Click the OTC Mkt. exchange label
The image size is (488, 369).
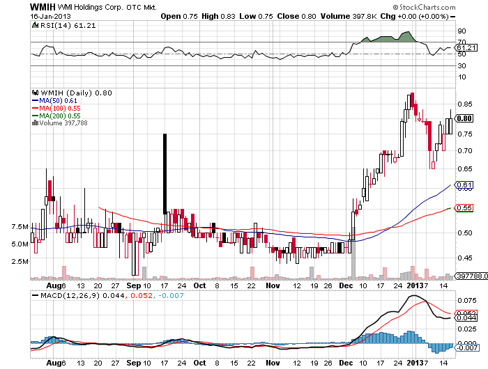pos(142,7)
